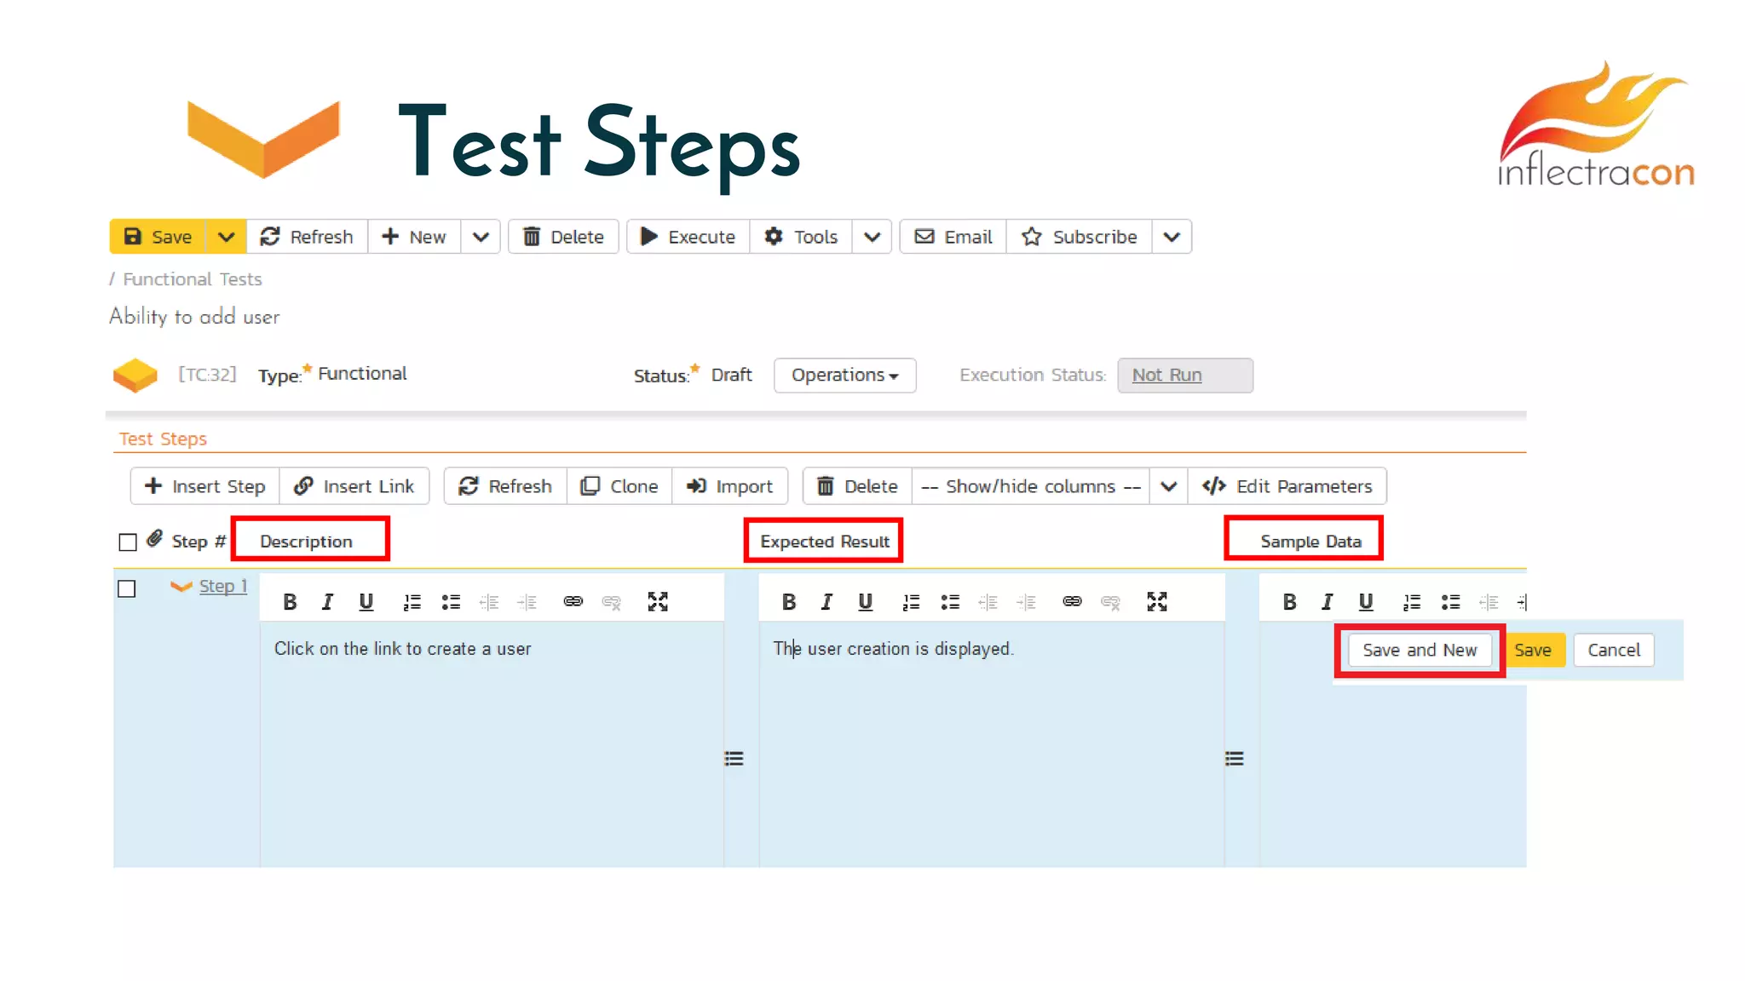
Task: Open the Step 1 link
Action: (222, 586)
